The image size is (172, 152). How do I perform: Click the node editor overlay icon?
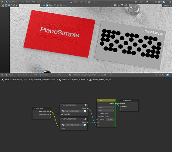click(x=167, y=75)
